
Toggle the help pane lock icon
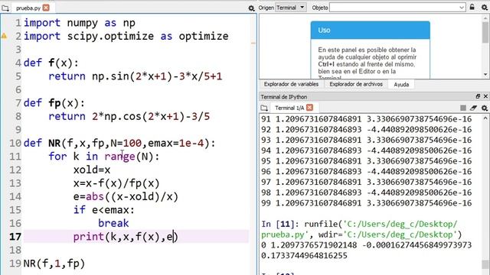point(472,7)
